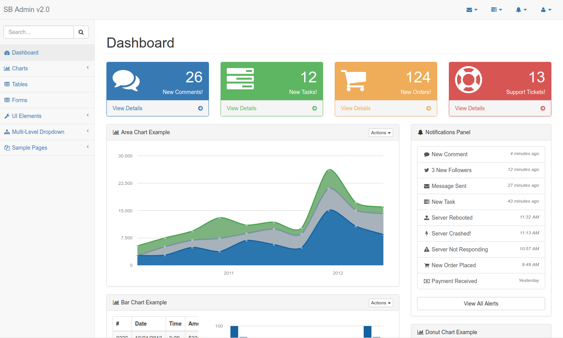Open the Payment Received notification

(481, 281)
